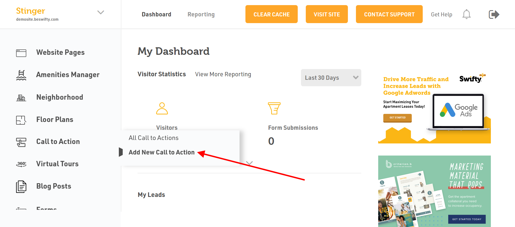Image resolution: width=515 pixels, height=227 pixels.
Task: Expand the statistics chevron below Visitors
Action: point(249,163)
